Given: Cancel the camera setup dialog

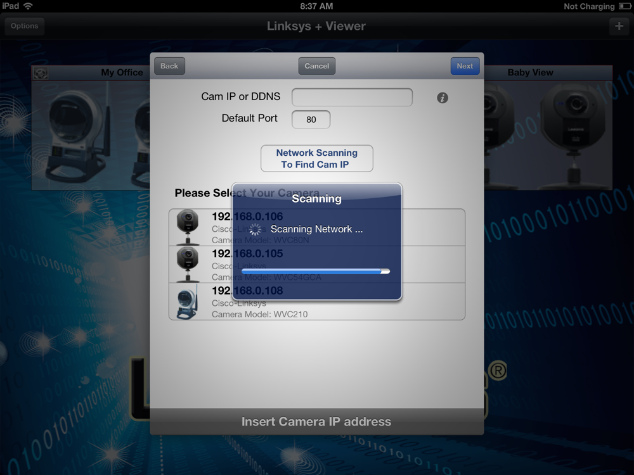Looking at the screenshot, I should tap(316, 66).
